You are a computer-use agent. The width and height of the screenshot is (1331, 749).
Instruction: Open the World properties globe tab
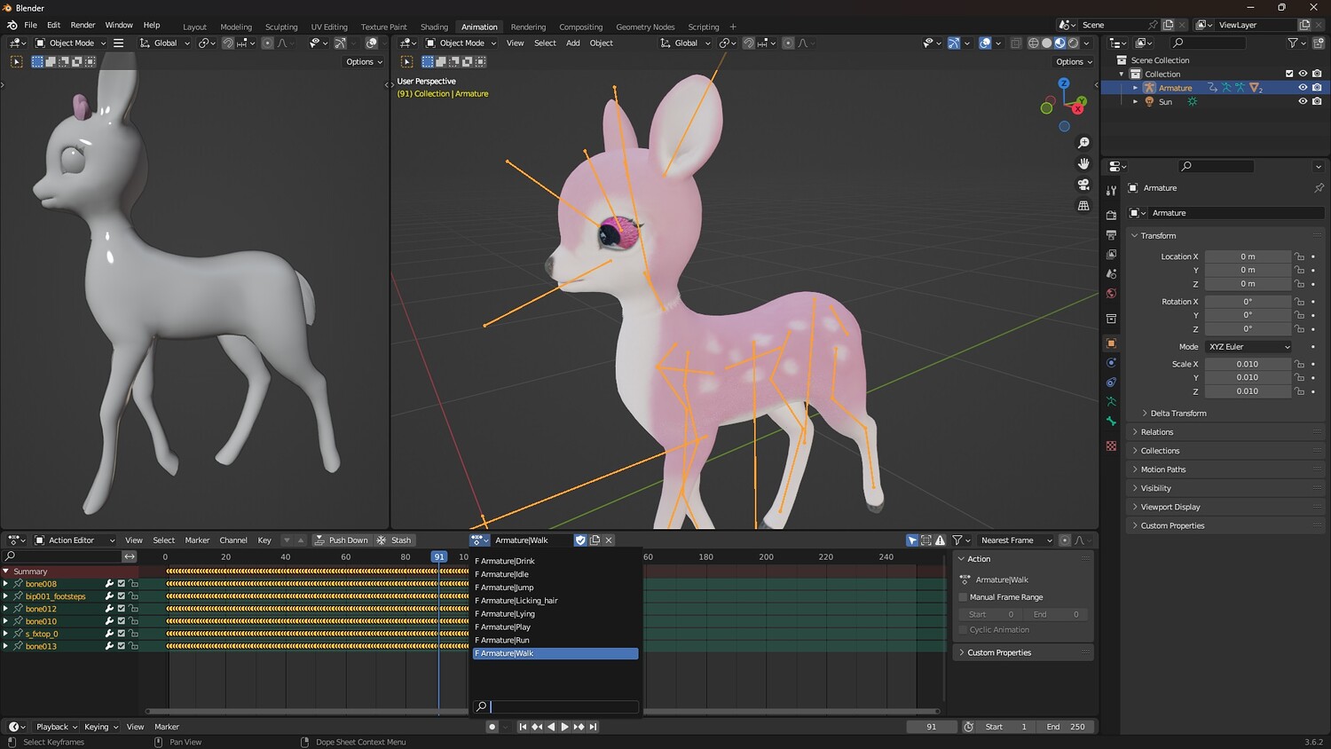pos(1111,294)
